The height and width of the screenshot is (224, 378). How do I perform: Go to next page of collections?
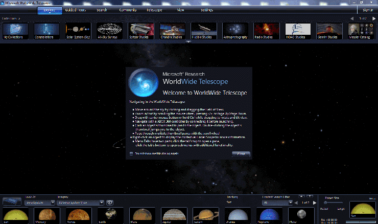pos(374,18)
